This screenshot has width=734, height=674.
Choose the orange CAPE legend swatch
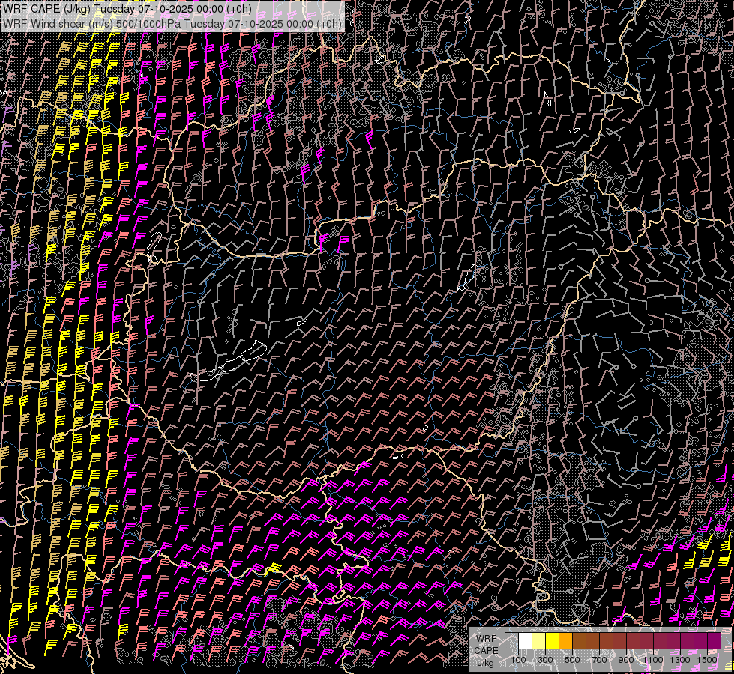coord(565,641)
